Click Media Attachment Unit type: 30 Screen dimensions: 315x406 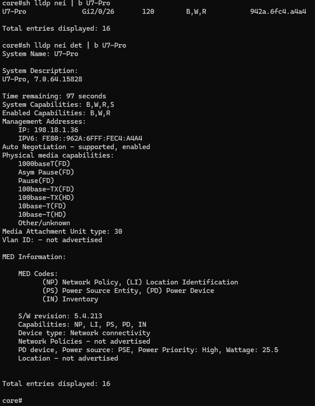coord(62,231)
